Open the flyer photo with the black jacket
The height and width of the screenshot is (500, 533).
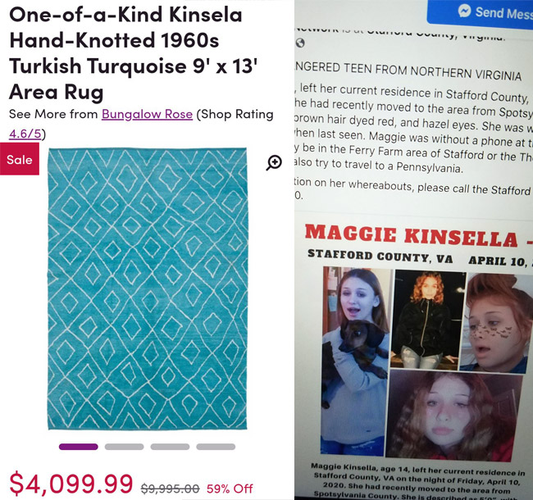428,320
